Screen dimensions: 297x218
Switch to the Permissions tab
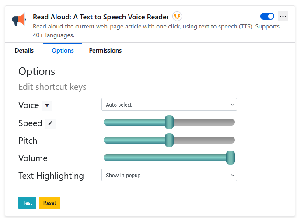tap(105, 50)
